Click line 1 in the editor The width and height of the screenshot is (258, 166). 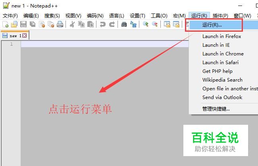105,44
